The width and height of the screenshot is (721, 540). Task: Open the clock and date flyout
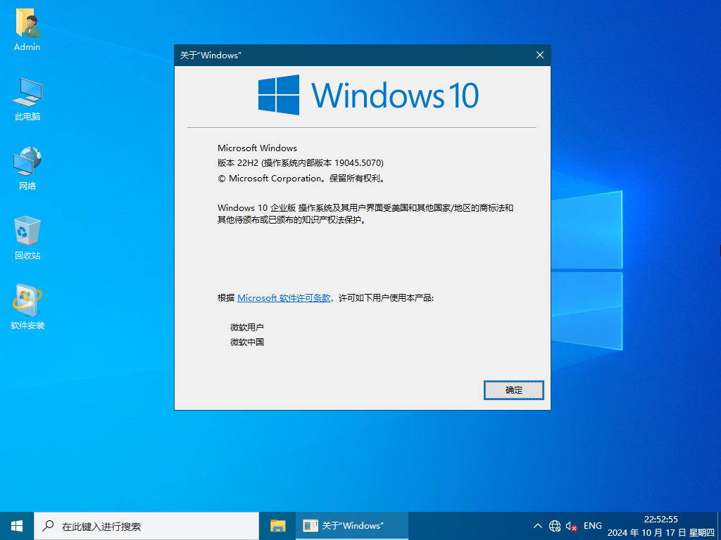pos(660,526)
